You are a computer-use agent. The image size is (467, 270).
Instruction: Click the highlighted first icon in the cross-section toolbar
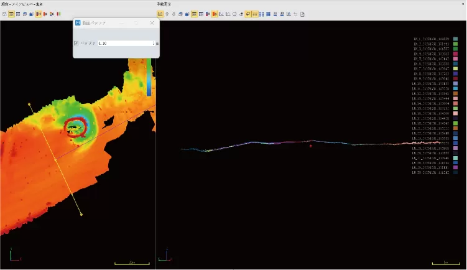(x=160, y=13)
